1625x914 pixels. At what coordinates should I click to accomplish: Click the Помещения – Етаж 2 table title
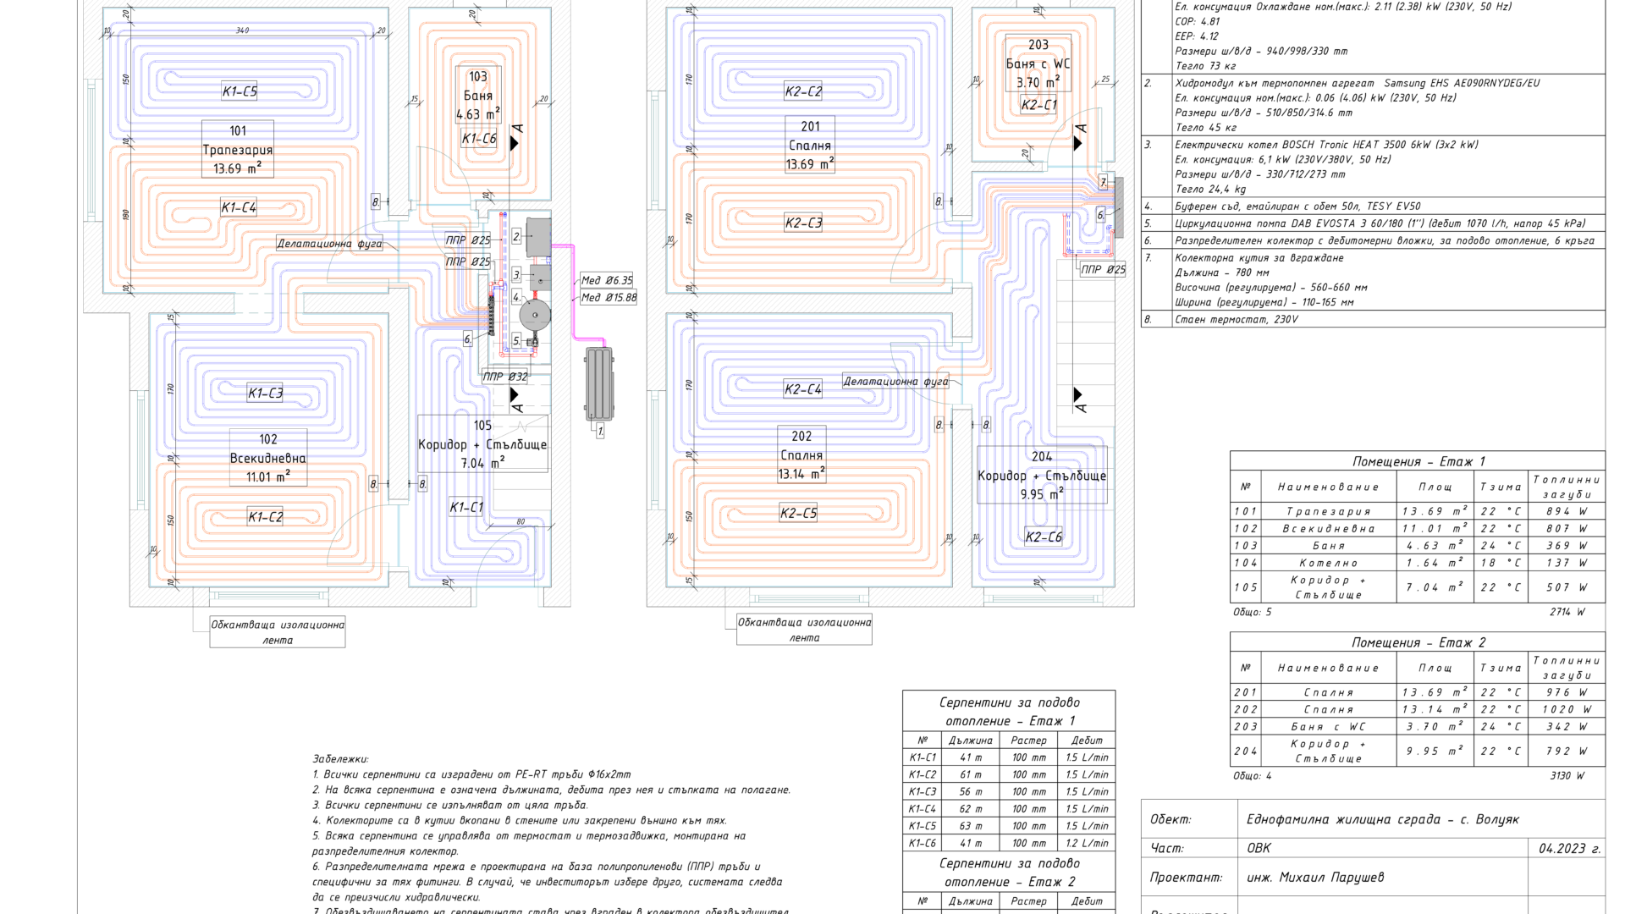click(1418, 642)
